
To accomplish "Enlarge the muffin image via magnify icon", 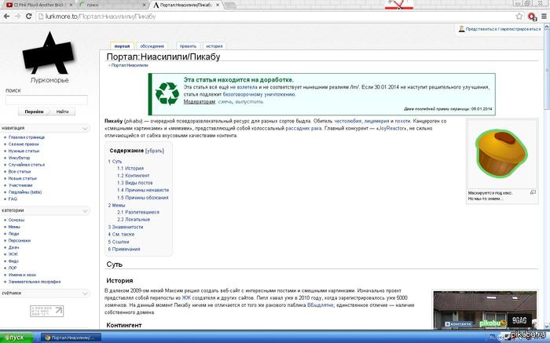I will (x=533, y=192).
